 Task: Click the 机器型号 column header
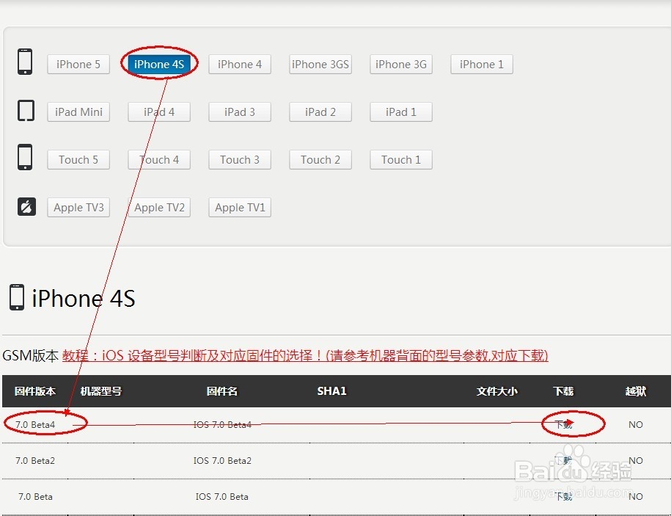tap(101, 391)
